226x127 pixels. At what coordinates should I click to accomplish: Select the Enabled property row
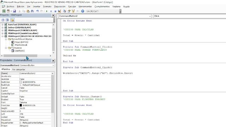click(26, 99)
